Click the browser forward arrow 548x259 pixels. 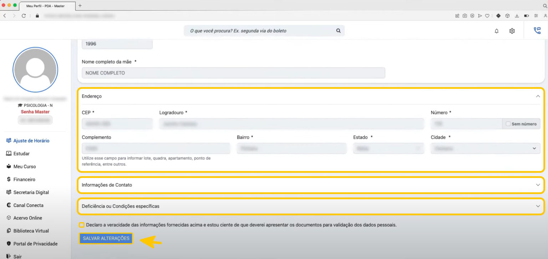(x=14, y=16)
